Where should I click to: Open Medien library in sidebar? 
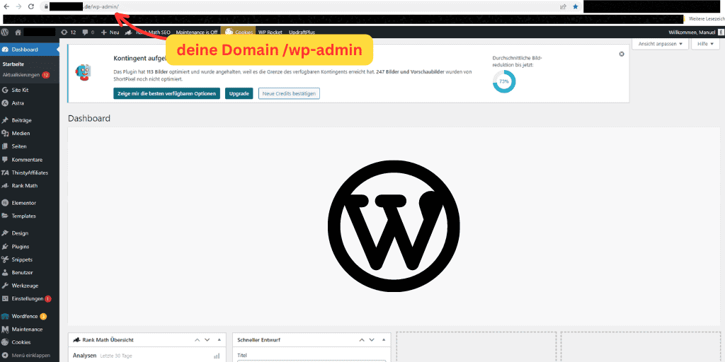click(30, 133)
